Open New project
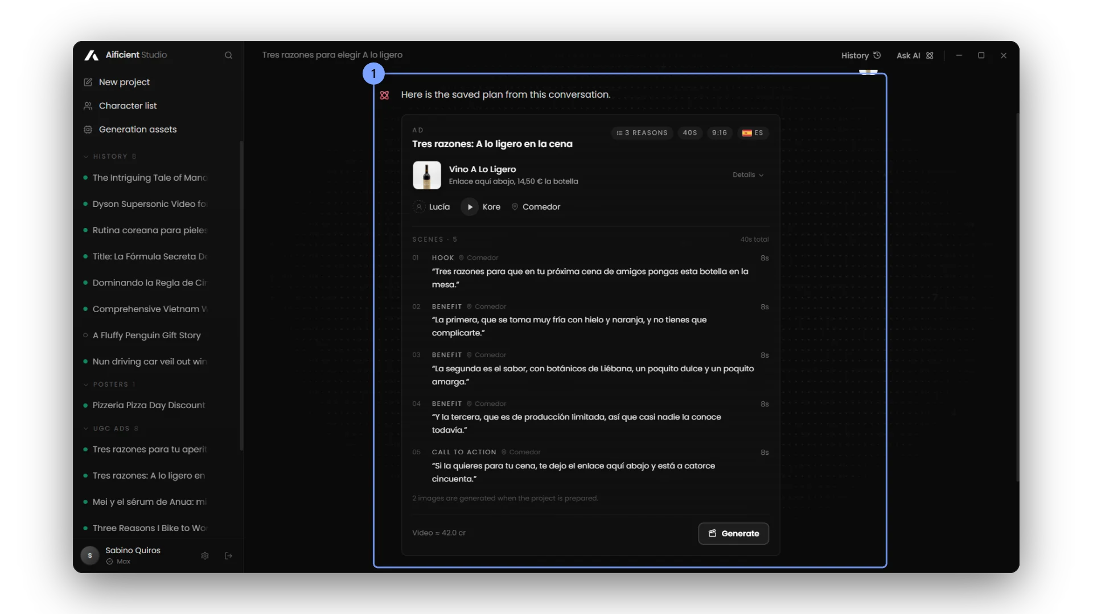Screen dimensions: 1093x614 tap(117, 82)
